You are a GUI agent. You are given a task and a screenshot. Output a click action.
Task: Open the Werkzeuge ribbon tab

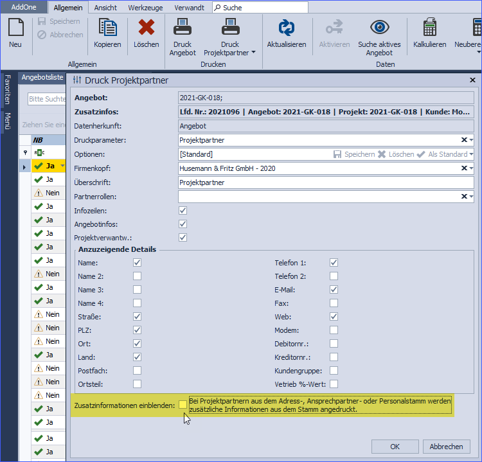(145, 8)
